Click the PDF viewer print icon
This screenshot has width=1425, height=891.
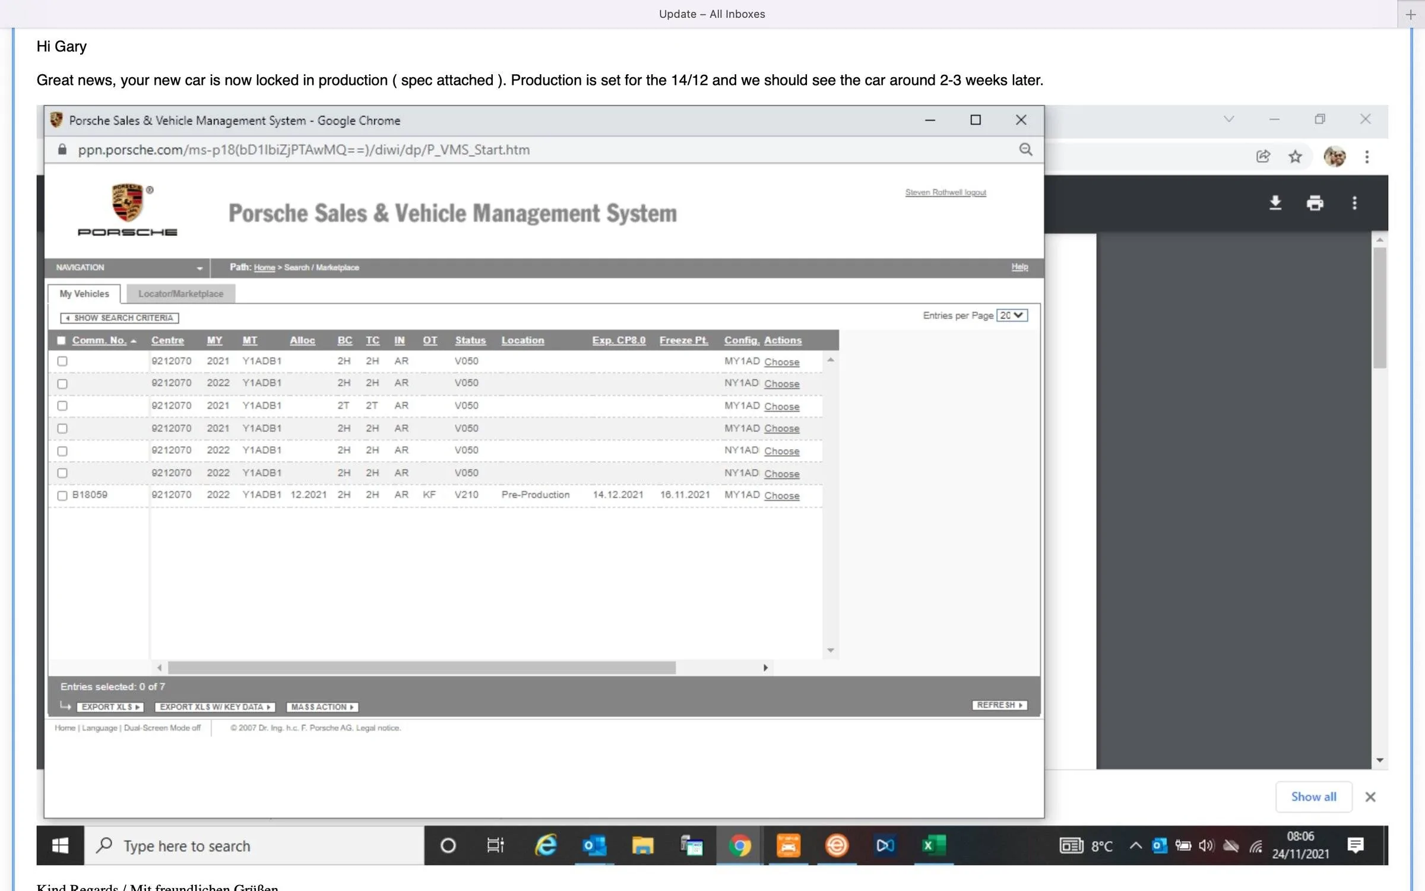[x=1315, y=203]
